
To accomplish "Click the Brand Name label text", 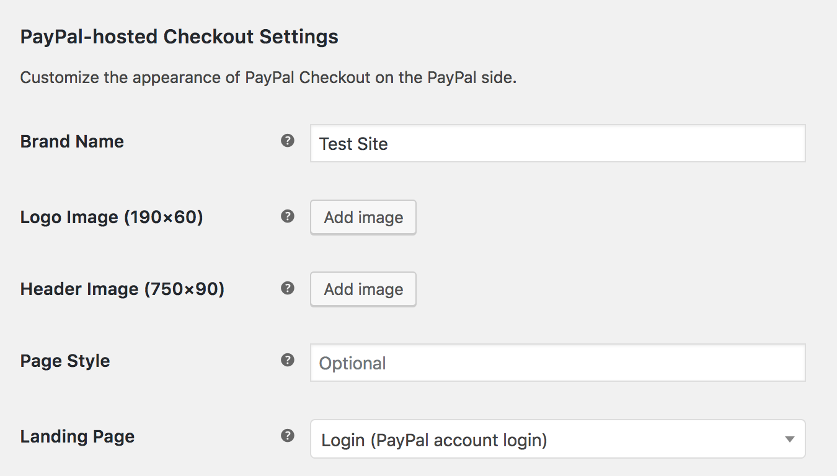I will [72, 141].
